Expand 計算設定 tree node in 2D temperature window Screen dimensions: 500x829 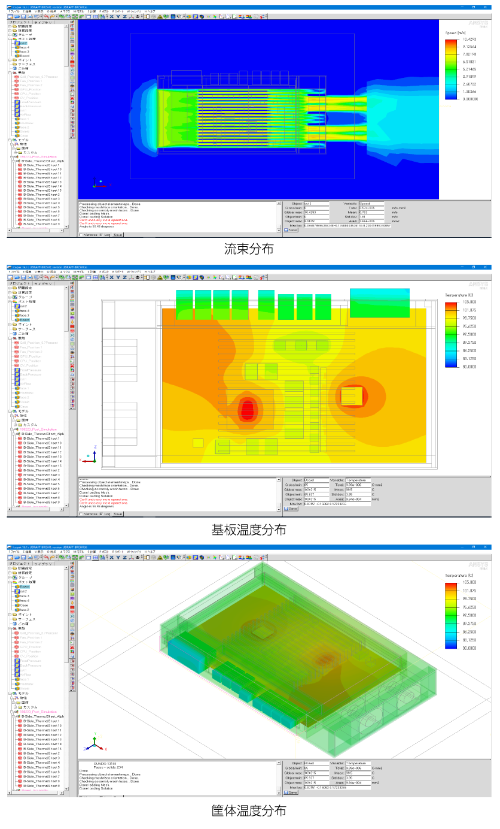tap(9, 292)
